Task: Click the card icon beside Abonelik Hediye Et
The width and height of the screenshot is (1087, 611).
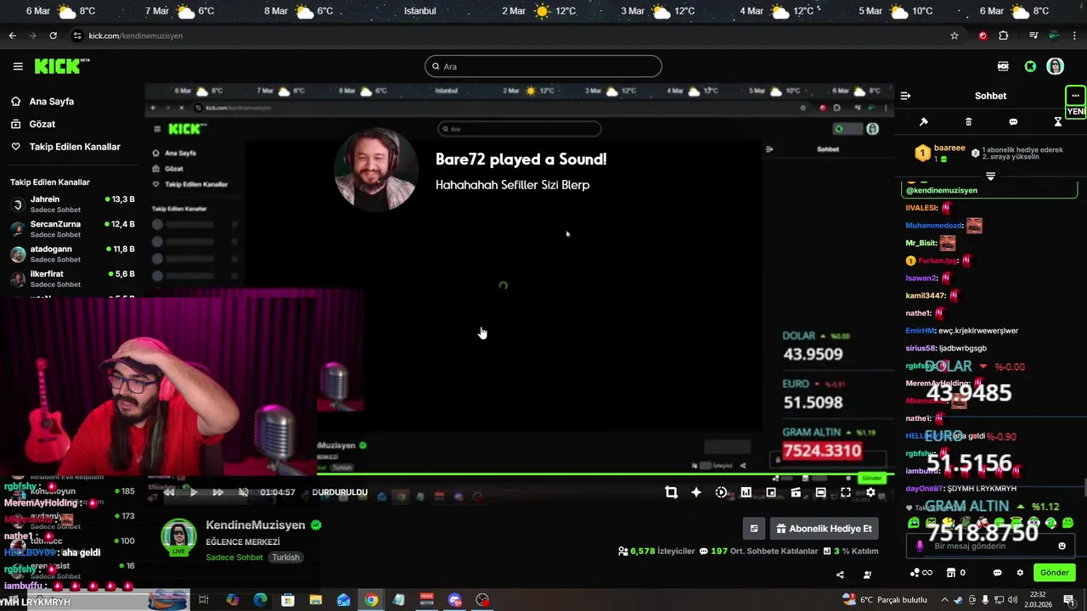Action: 753,529
